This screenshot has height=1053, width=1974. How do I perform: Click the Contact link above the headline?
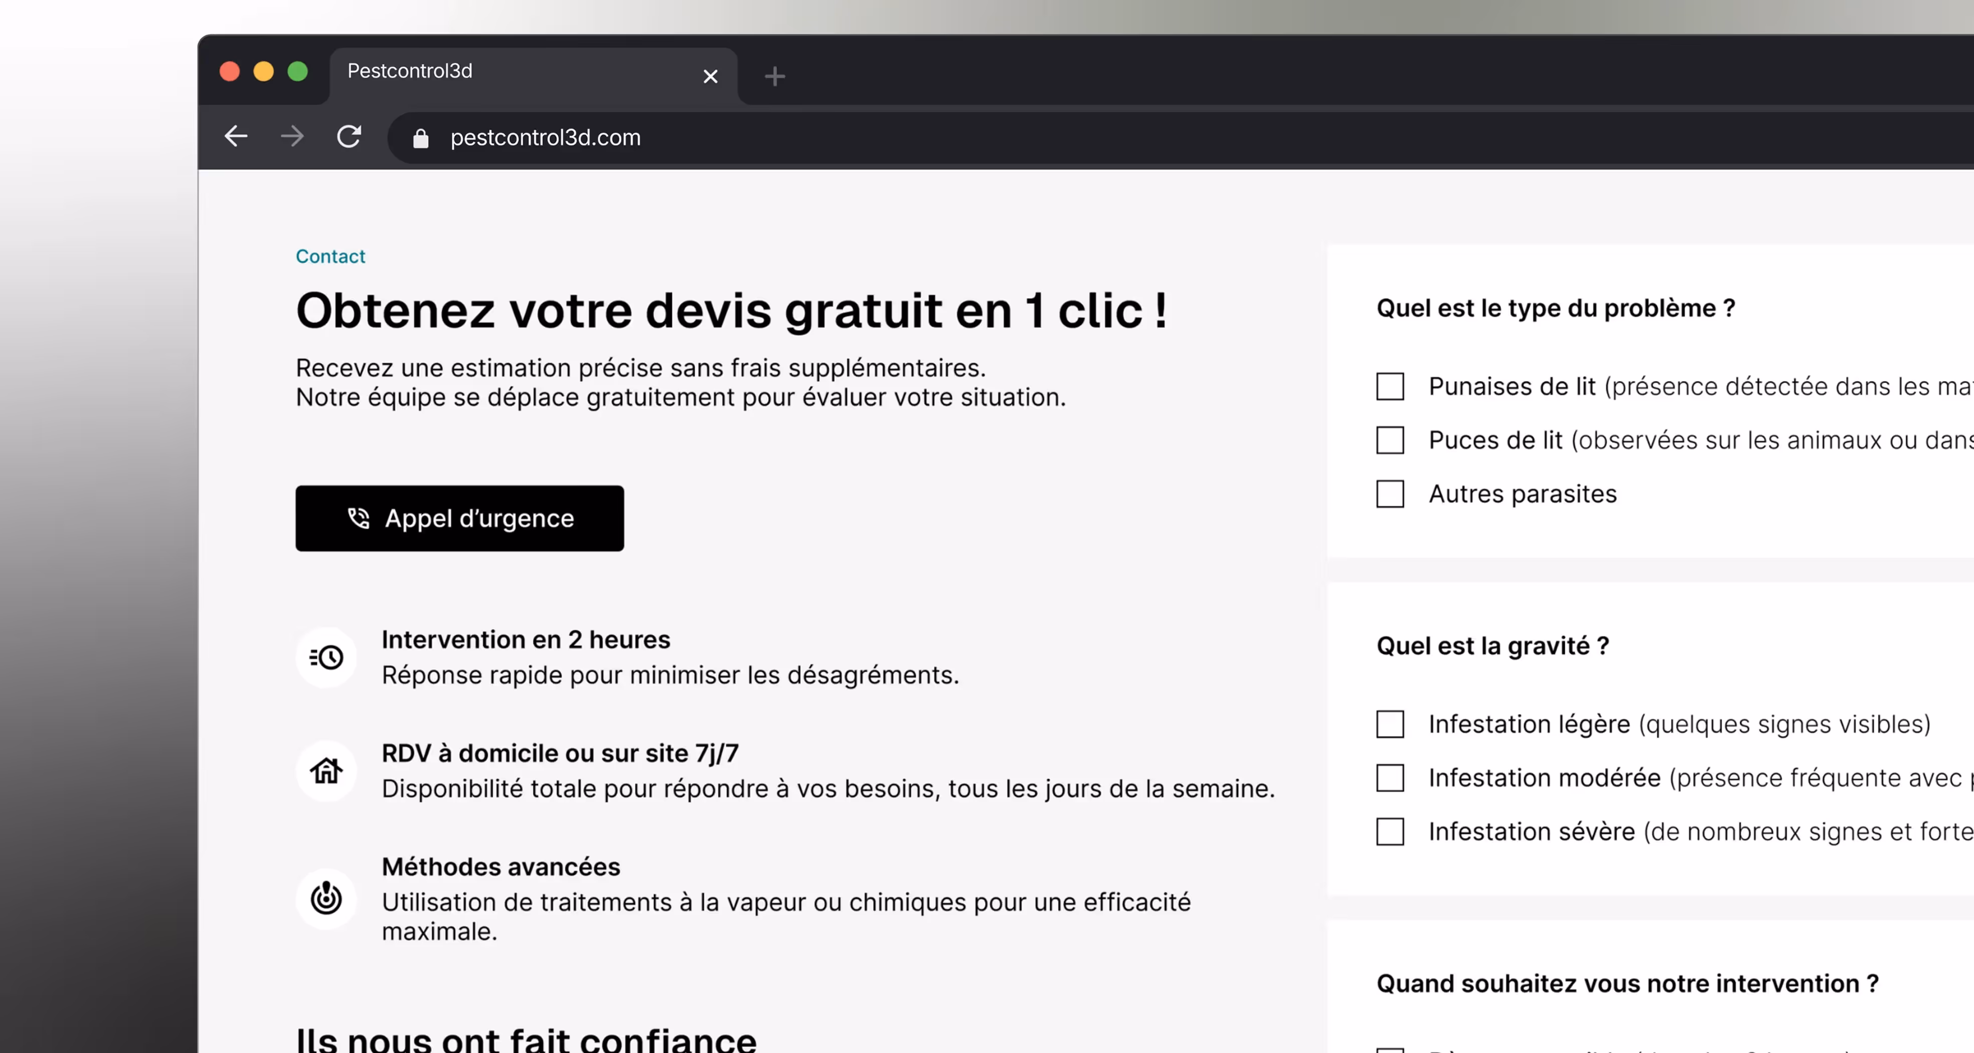(331, 256)
